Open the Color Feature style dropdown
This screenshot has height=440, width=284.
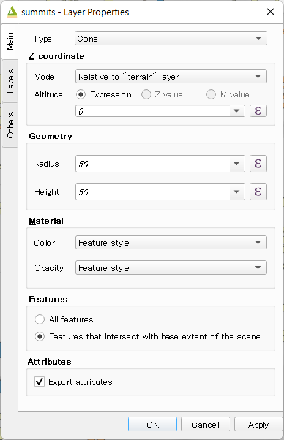[171, 243]
